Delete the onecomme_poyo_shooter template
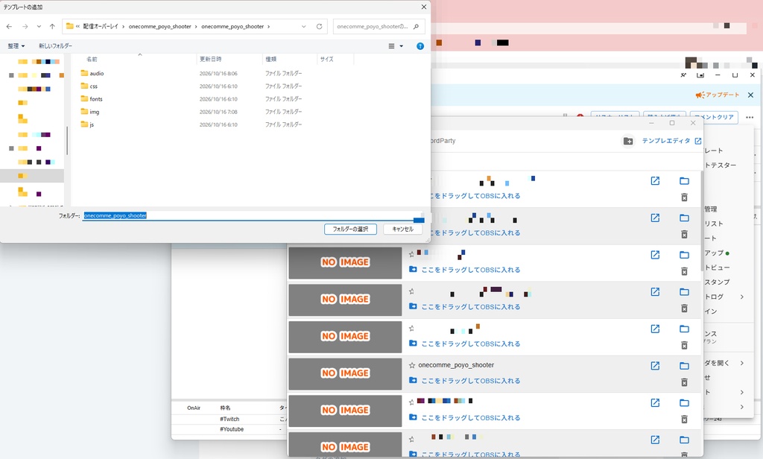763x459 pixels. pyautogui.click(x=684, y=382)
